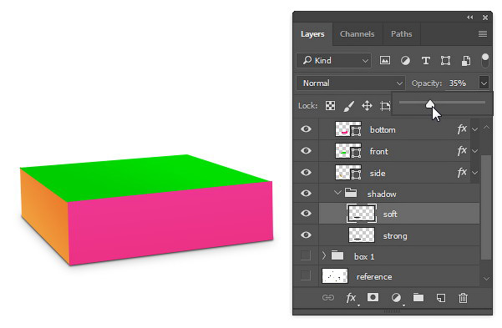This screenshot has width=502, height=328.
Task: Show the reference layer
Action: [x=306, y=275]
